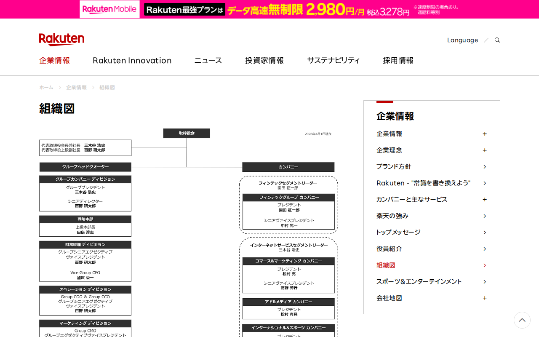This screenshot has height=337, width=539.
Task: Click the カンパニー chart header
Action: tap(288, 167)
